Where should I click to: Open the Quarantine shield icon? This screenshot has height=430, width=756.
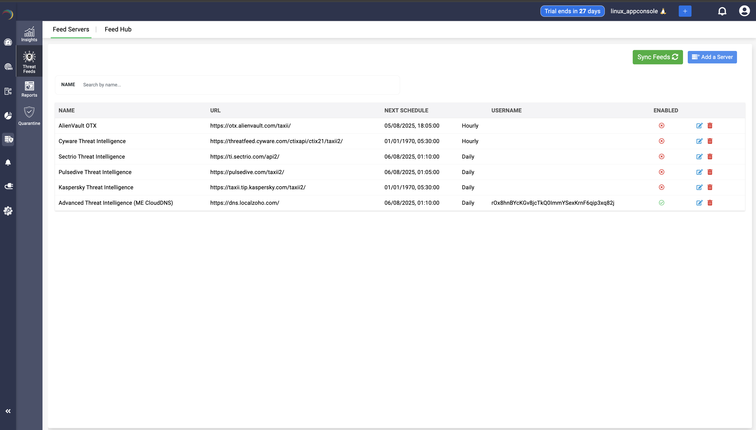[x=29, y=116]
